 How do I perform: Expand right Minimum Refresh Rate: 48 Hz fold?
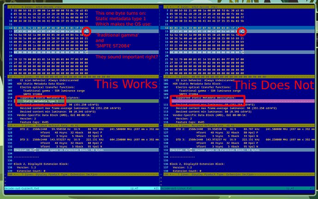pyautogui.click(x=239, y=125)
